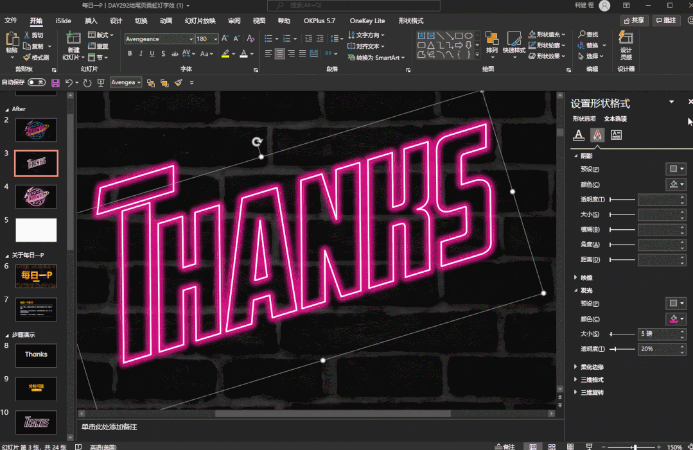Click Notes (备注) in status bar
This screenshot has width=693, height=450.
[x=505, y=447]
